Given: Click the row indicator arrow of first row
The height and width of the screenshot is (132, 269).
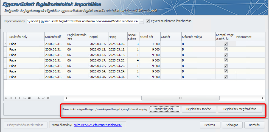Looking at the screenshot, I should click(5, 44).
